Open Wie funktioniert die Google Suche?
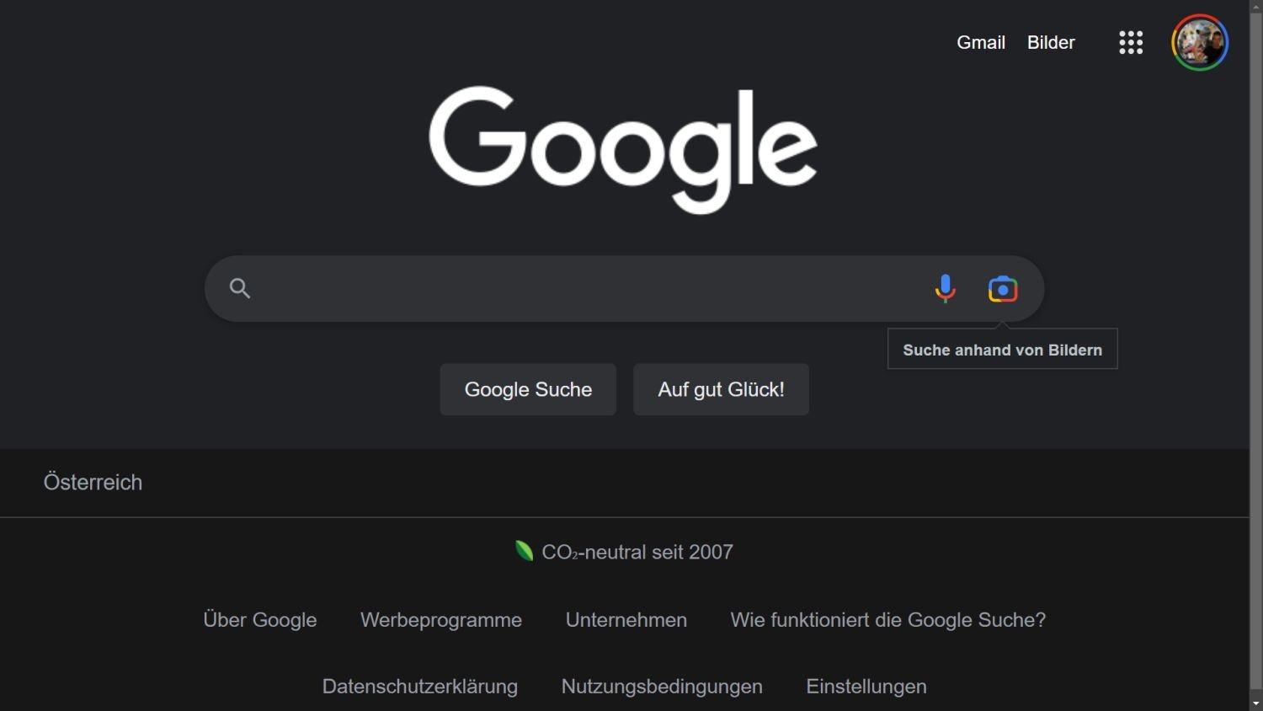This screenshot has height=711, width=1263. 887,620
